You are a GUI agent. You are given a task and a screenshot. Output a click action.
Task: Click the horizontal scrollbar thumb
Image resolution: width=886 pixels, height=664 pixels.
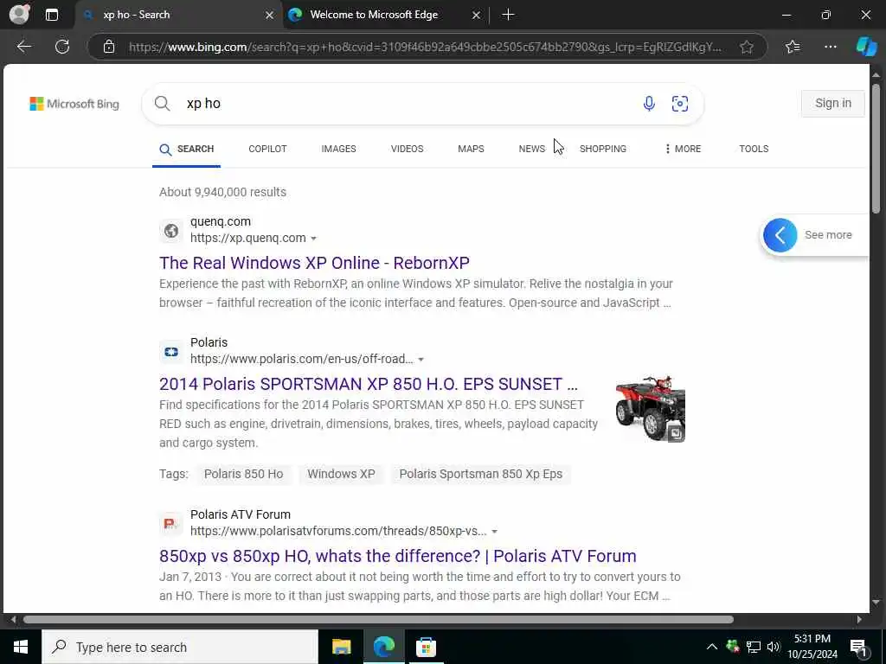(x=379, y=619)
